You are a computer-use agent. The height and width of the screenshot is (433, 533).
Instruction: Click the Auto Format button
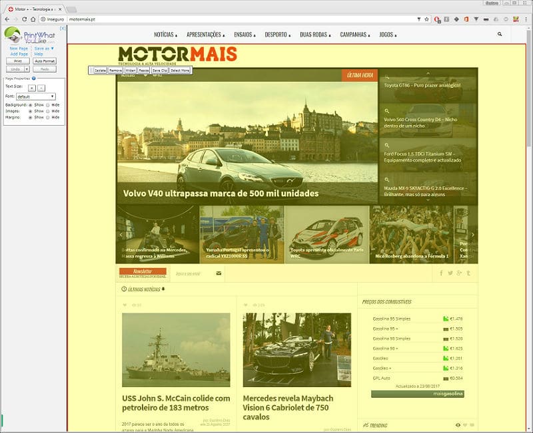[x=45, y=61]
